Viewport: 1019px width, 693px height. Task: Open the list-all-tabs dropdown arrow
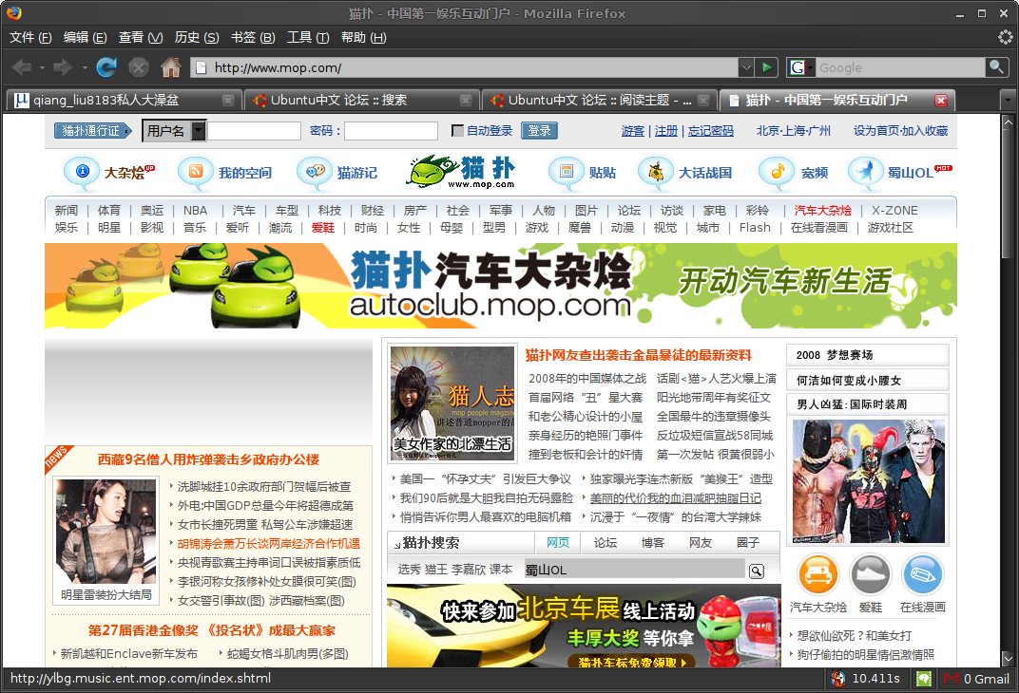pos(1008,101)
